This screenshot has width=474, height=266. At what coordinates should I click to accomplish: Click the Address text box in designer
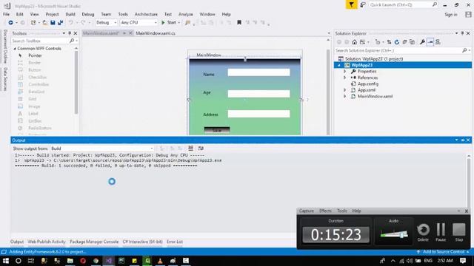click(258, 114)
